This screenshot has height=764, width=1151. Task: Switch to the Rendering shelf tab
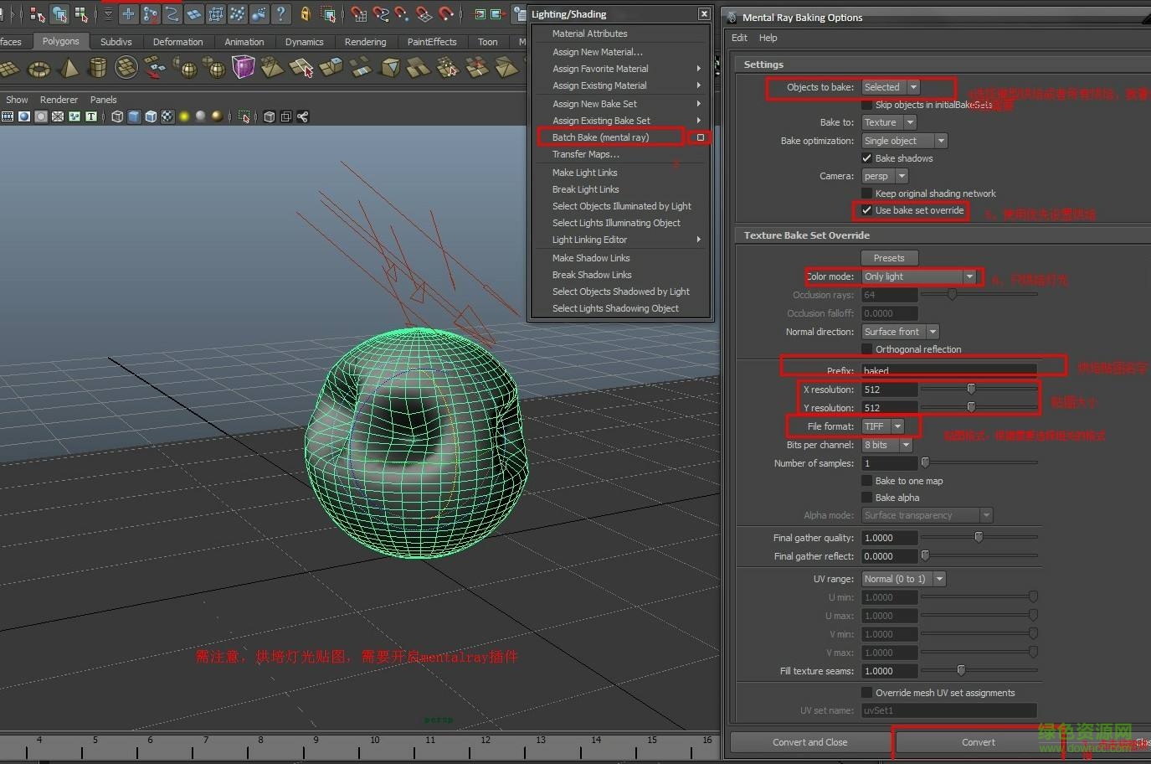pyautogui.click(x=366, y=41)
